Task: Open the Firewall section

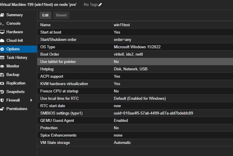Action: tap(13, 100)
